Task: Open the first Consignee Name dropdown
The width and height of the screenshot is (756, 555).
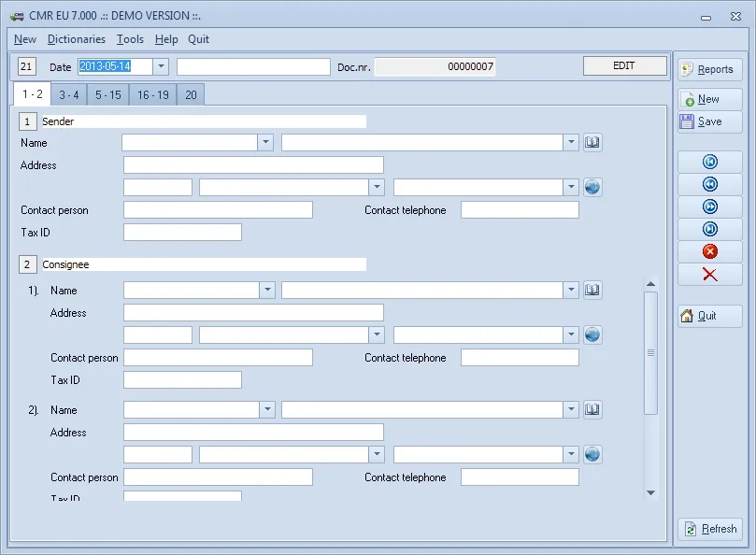Action: [268, 290]
